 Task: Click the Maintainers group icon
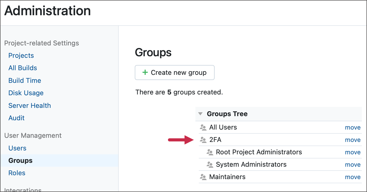coord(203,177)
